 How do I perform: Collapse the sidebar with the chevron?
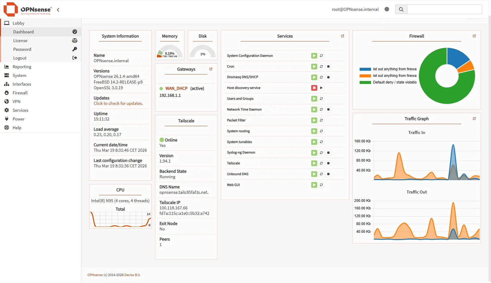(x=58, y=10)
